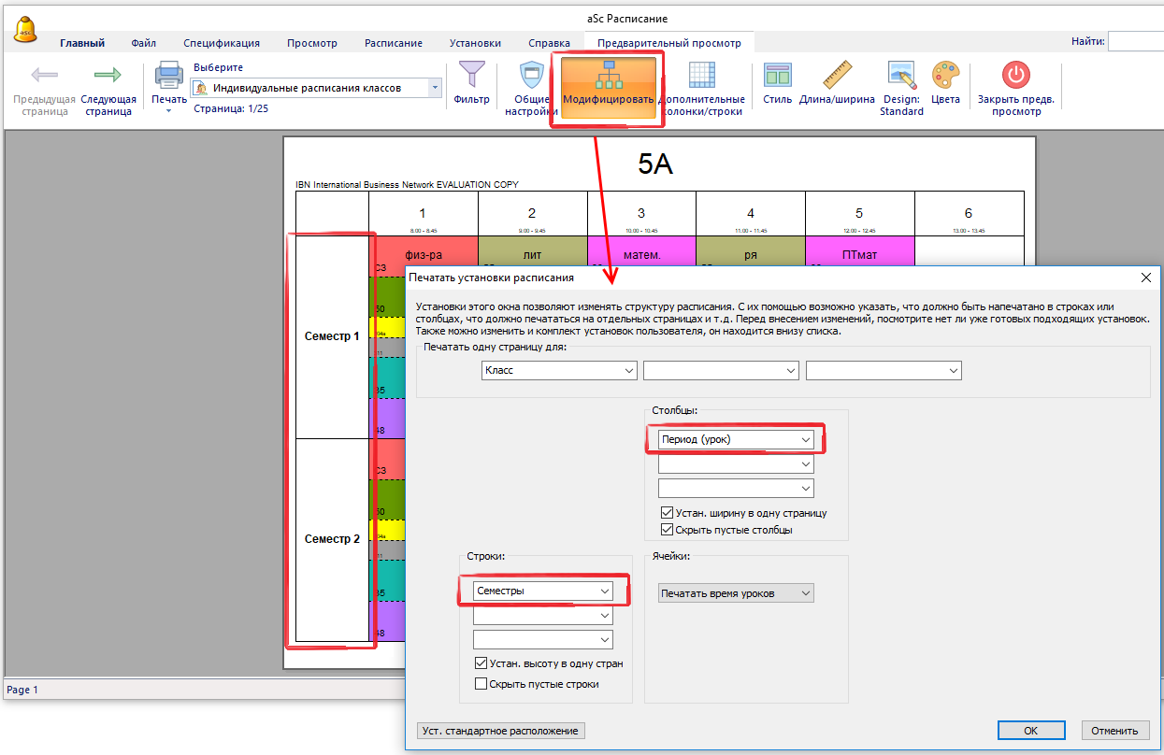Enable Скрыть пустые строки checkbox
The height and width of the screenshot is (755, 1164).
click(x=481, y=684)
